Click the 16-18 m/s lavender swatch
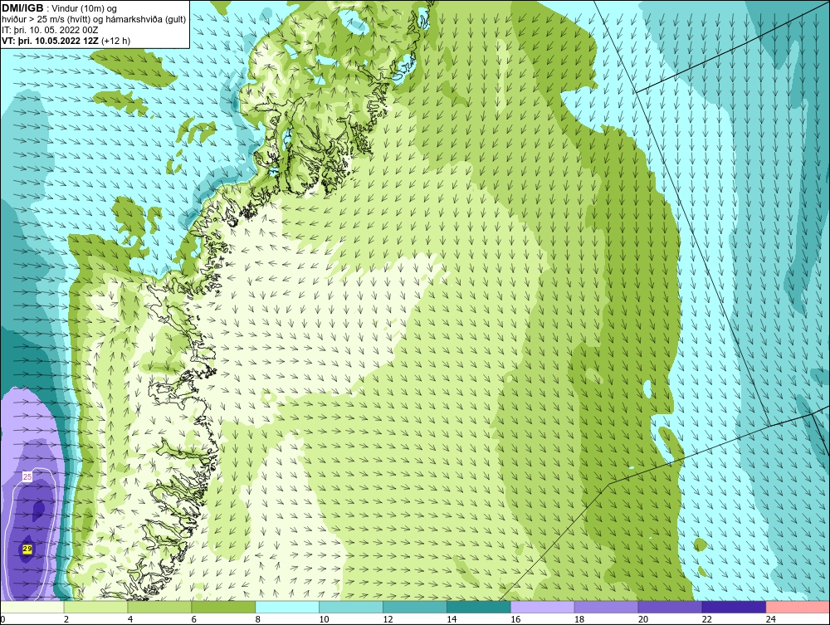This screenshot has height=625, width=830. point(543,607)
